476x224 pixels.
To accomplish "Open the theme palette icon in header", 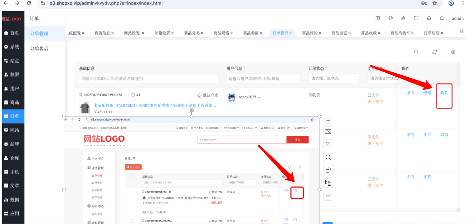I will pyautogui.click(x=390, y=18).
